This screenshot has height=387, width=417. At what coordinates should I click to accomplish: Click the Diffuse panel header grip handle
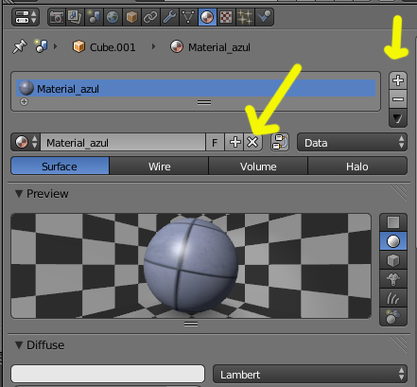pos(398,343)
